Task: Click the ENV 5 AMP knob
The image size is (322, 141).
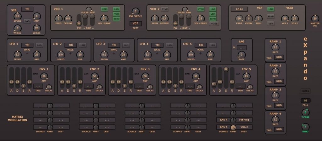Action: point(247,76)
